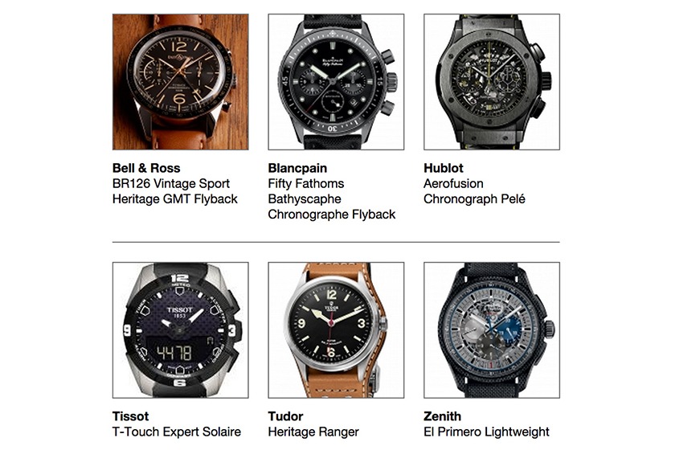Image resolution: width=675 pixels, height=450 pixels.
Task: Click the Tissot brand name
Action: click(x=130, y=416)
